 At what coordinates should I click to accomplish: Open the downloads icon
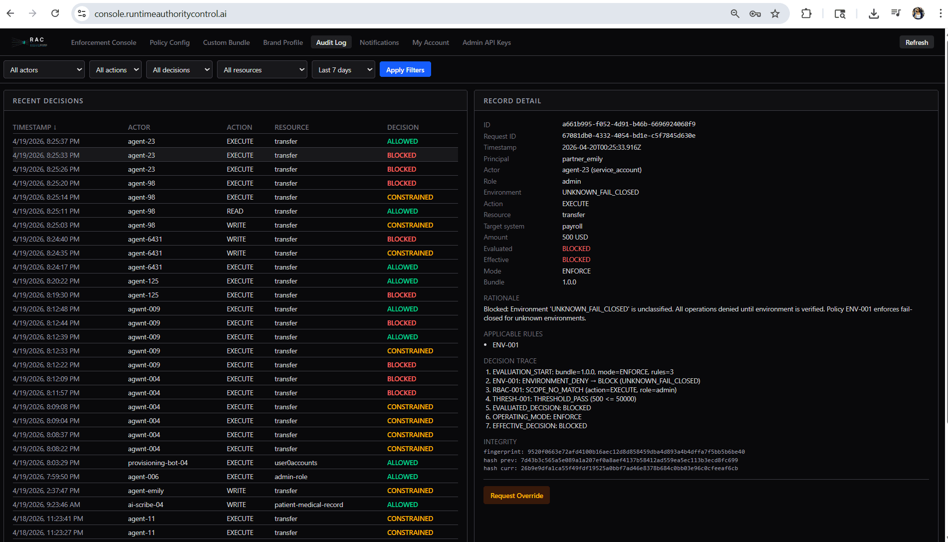coord(874,13)
